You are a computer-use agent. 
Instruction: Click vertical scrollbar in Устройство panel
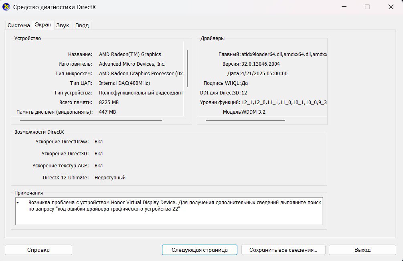(187, 68)
